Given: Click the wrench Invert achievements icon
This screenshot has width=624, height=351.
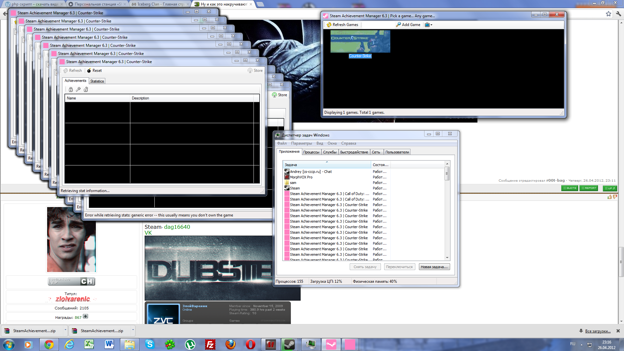Looking at the screenshot, I should (78, 89).
